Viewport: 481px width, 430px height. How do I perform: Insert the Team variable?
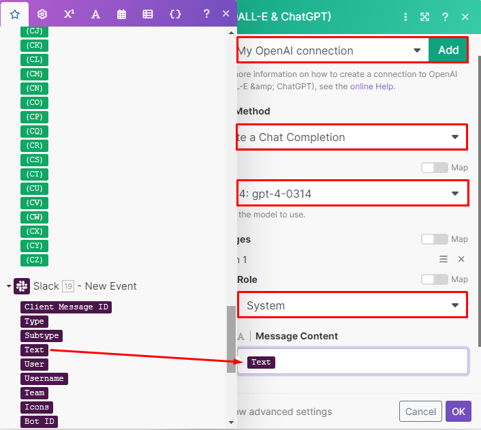pos(34,393)
